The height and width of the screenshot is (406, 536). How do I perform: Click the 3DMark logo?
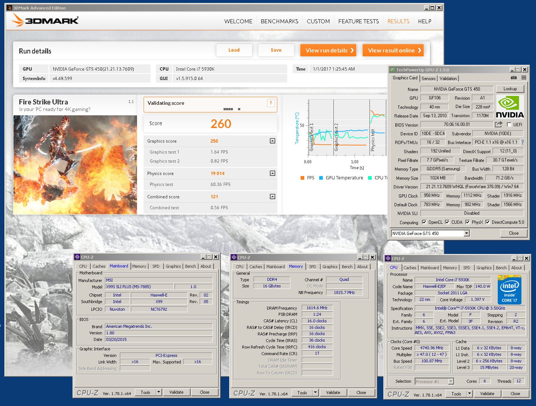(45, 20)
